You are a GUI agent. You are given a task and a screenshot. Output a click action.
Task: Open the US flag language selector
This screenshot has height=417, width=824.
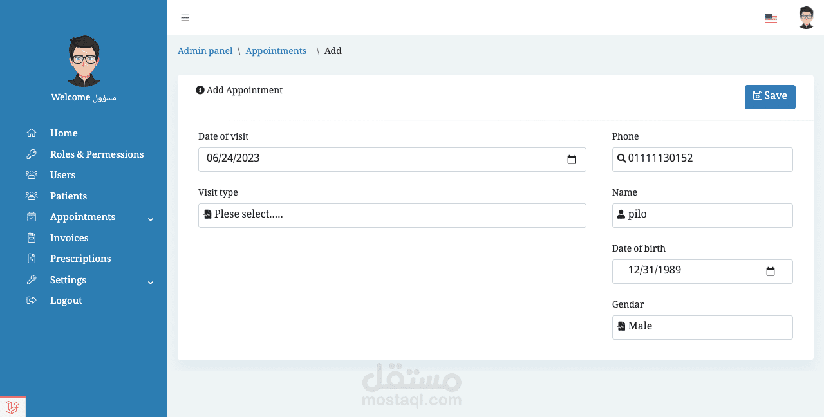(771, 18)
